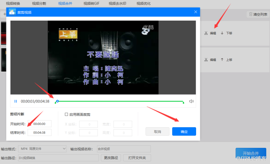Move second video up with arrow icon
This screenshot has height=164, width=270.
pyautogui.click(x=222, y=60)
